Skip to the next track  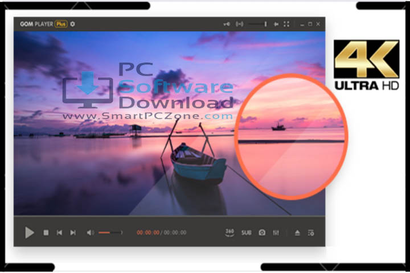coord(73,233)
